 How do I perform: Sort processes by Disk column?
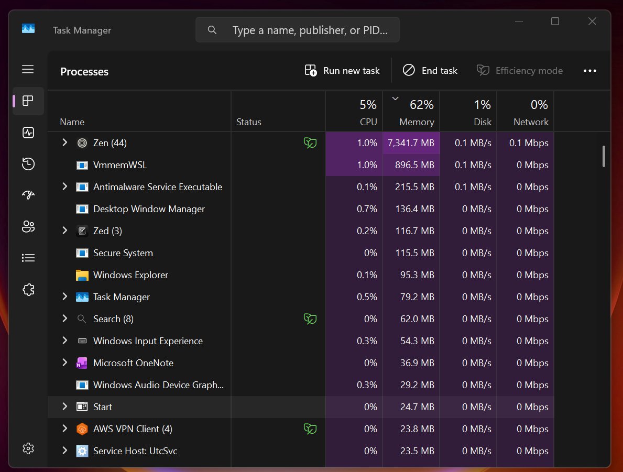[x=468, y=111]
